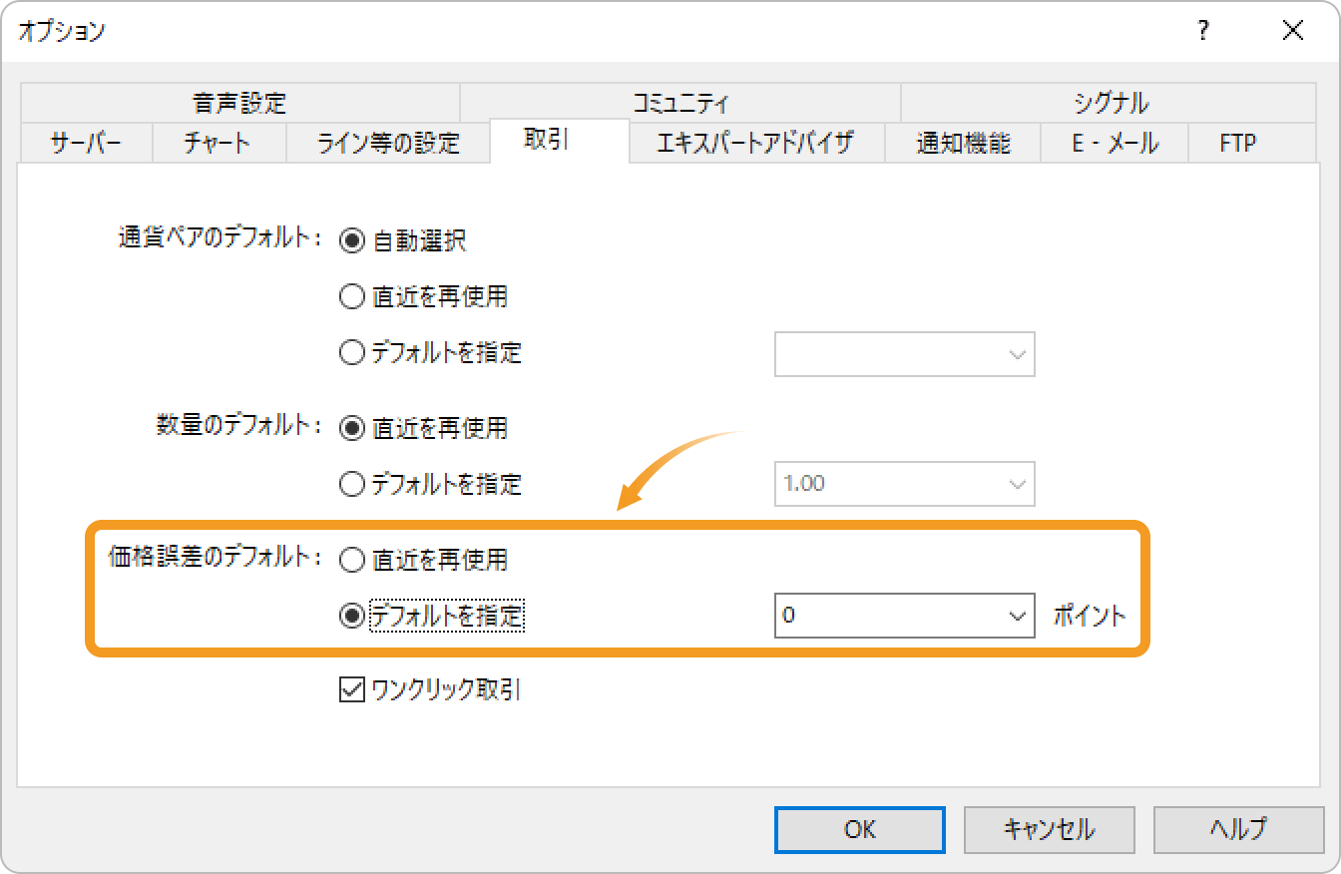Select デフォルトを指定 under 価格誤差のデフォルト
Screen dimensions: 1341x874
click(x=431, y=616)
